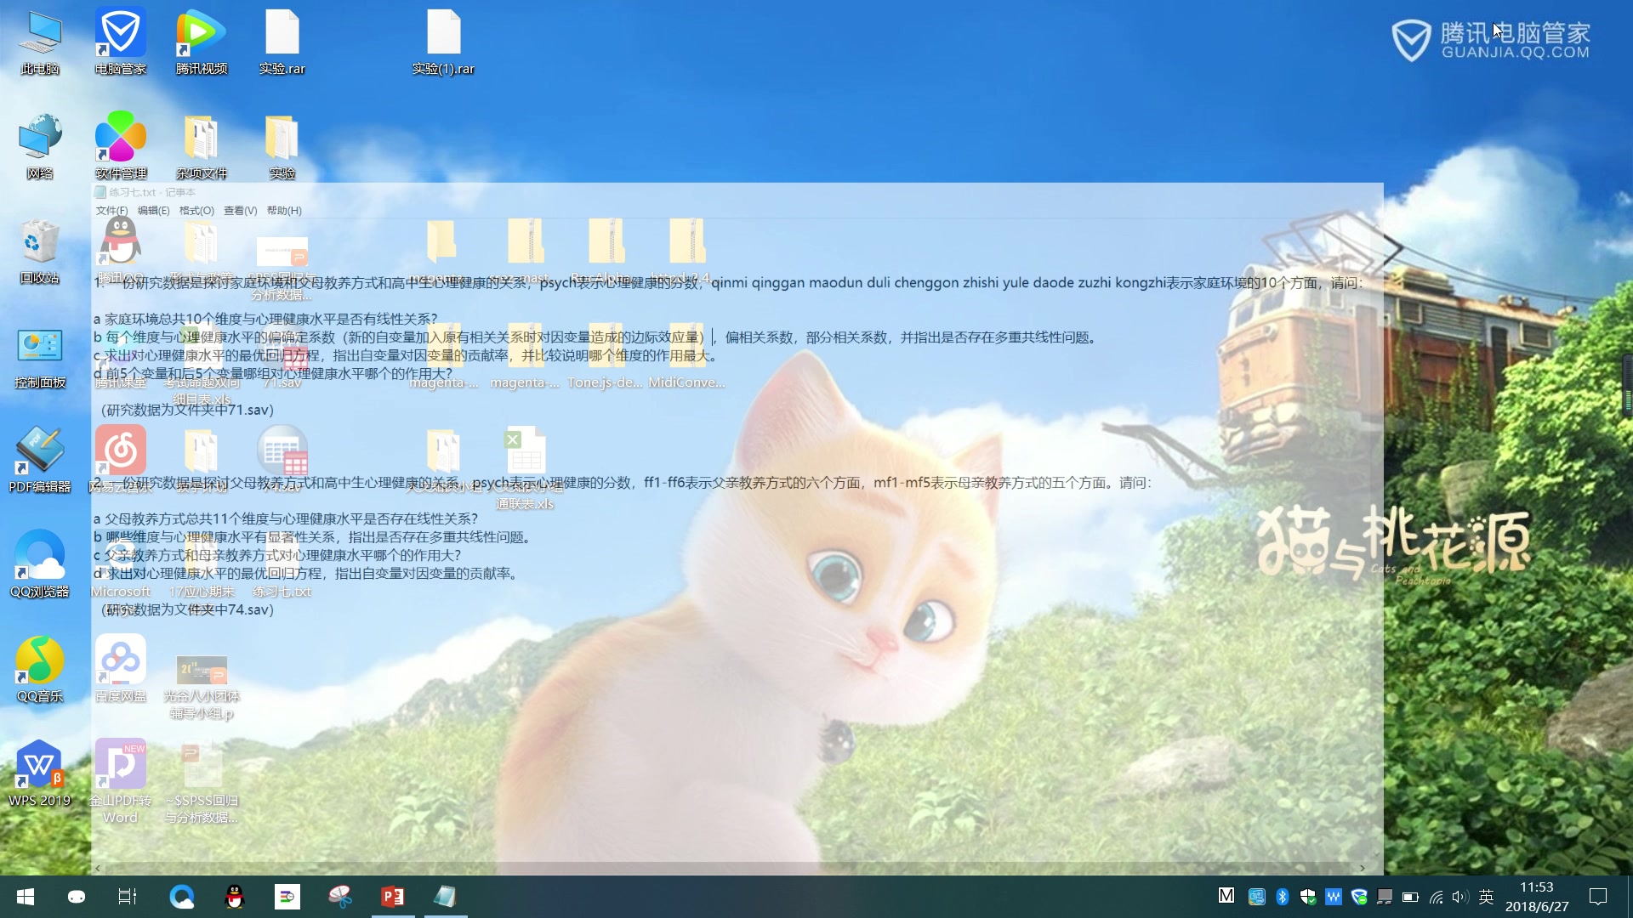Select the 腾讯视频 desktop shortcut

(x=202, y=42)
